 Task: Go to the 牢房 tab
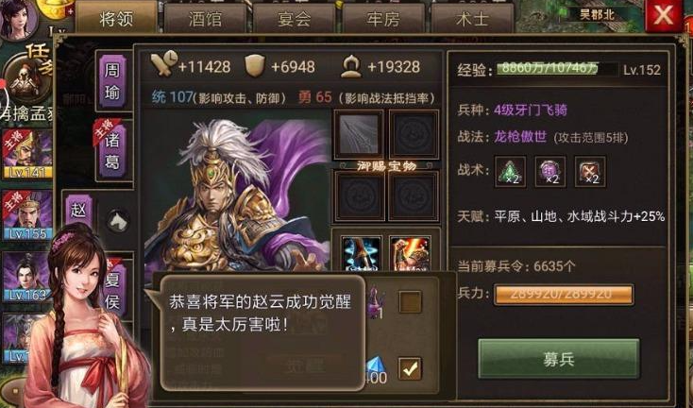click(383, 18)
